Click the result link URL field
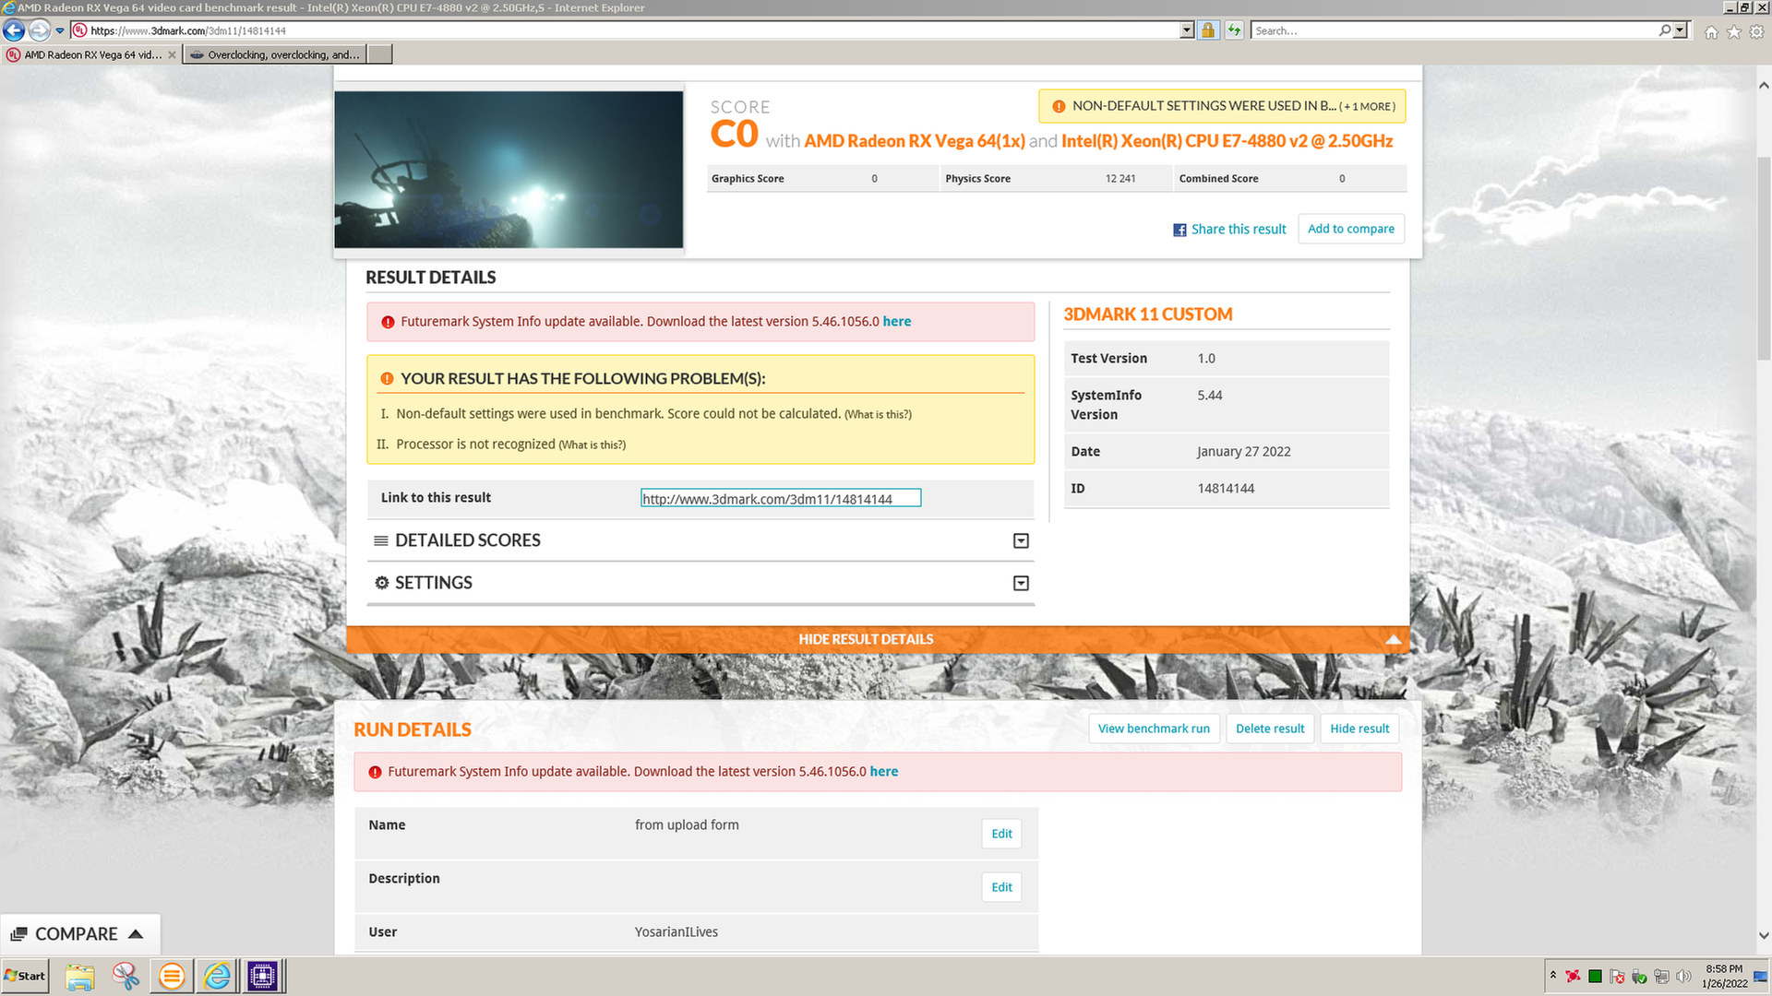Screen dimensions: 1772x996 (781, 498)
